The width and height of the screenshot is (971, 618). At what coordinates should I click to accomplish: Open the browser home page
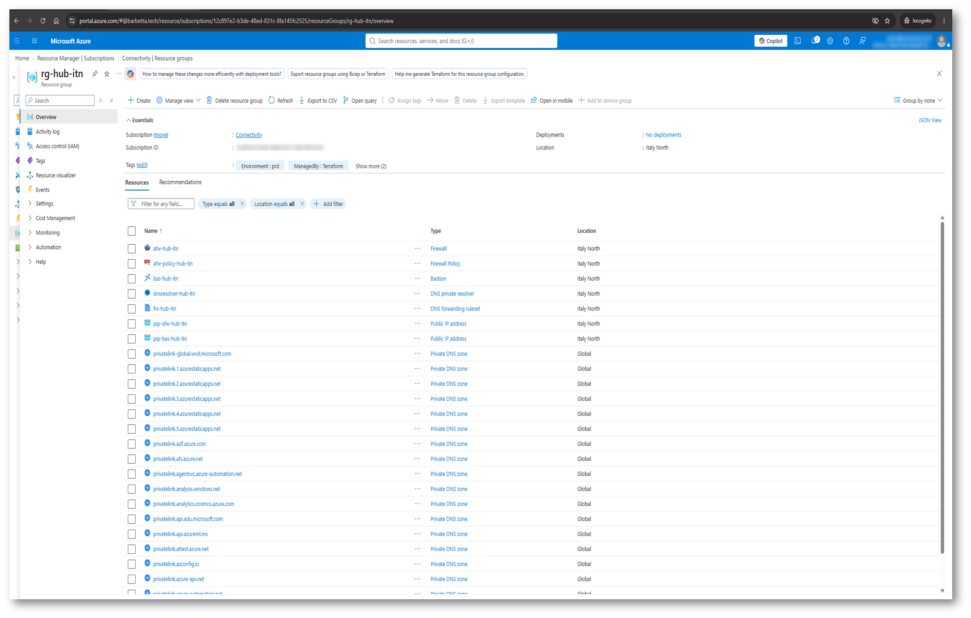tap(56, 21)
